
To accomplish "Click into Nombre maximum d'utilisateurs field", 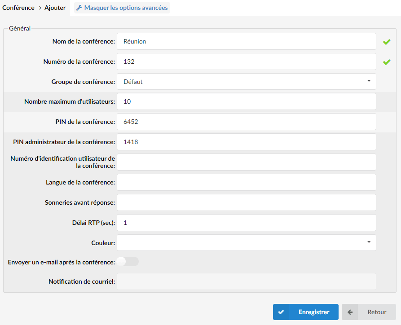I will [x=246, y=101].
